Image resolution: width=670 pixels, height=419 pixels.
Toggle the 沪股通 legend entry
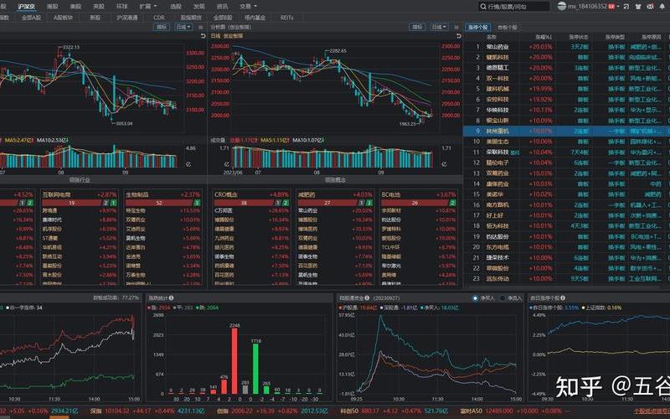[358, 308]
